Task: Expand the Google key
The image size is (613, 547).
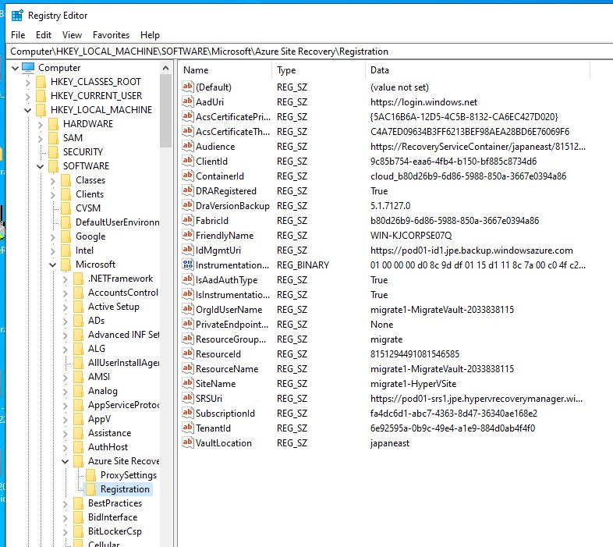Action: (53, 236)
